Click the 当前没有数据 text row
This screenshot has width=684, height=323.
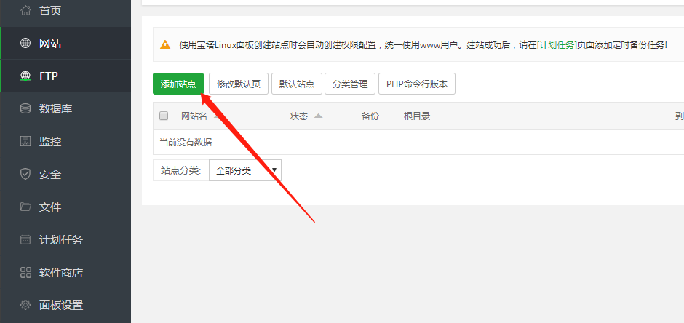click(186, 142)
